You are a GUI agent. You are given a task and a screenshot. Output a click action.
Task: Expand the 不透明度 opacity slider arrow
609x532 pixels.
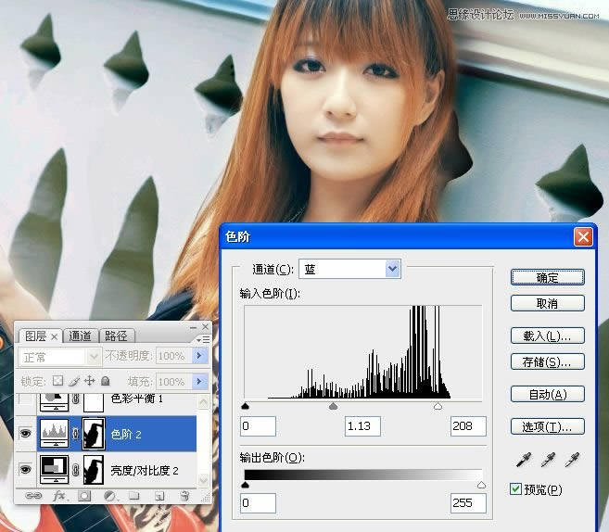(197, 356)
